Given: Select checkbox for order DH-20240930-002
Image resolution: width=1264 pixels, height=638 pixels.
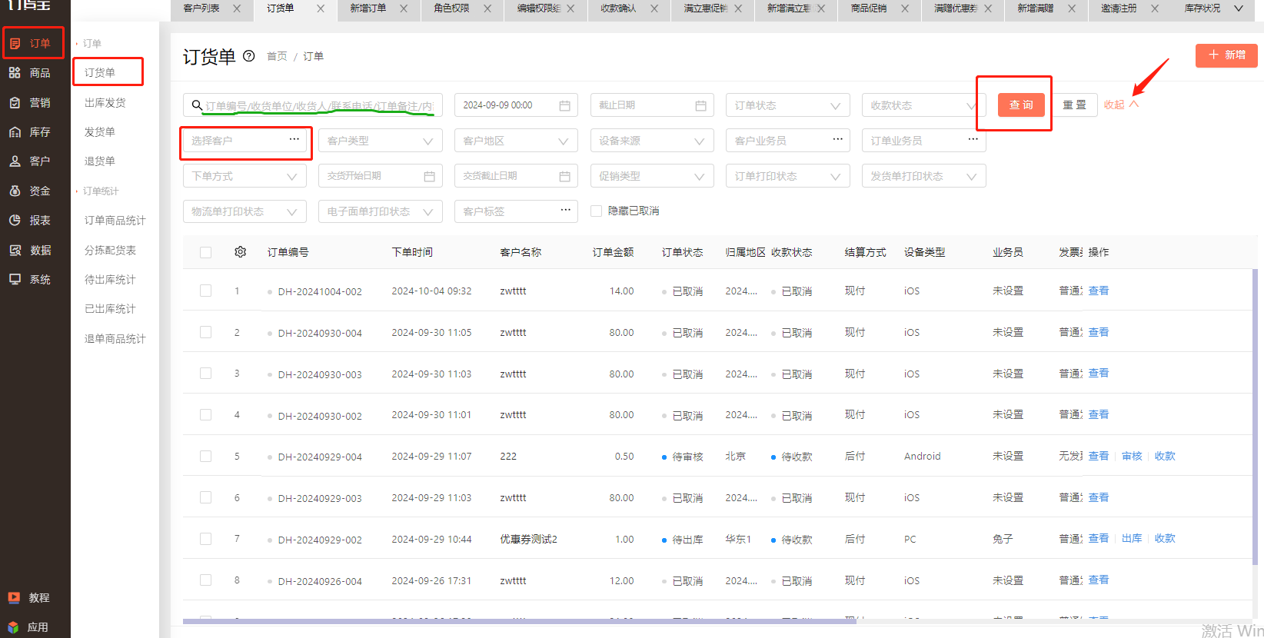Looking at the screenshot, I should [205, 415].
